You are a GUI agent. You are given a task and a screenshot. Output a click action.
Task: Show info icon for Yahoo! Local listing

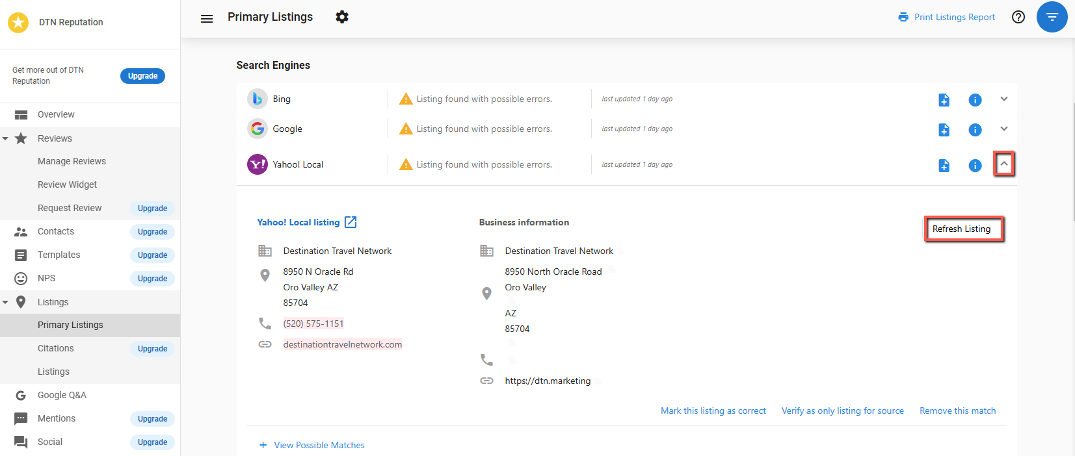[975, 166]
